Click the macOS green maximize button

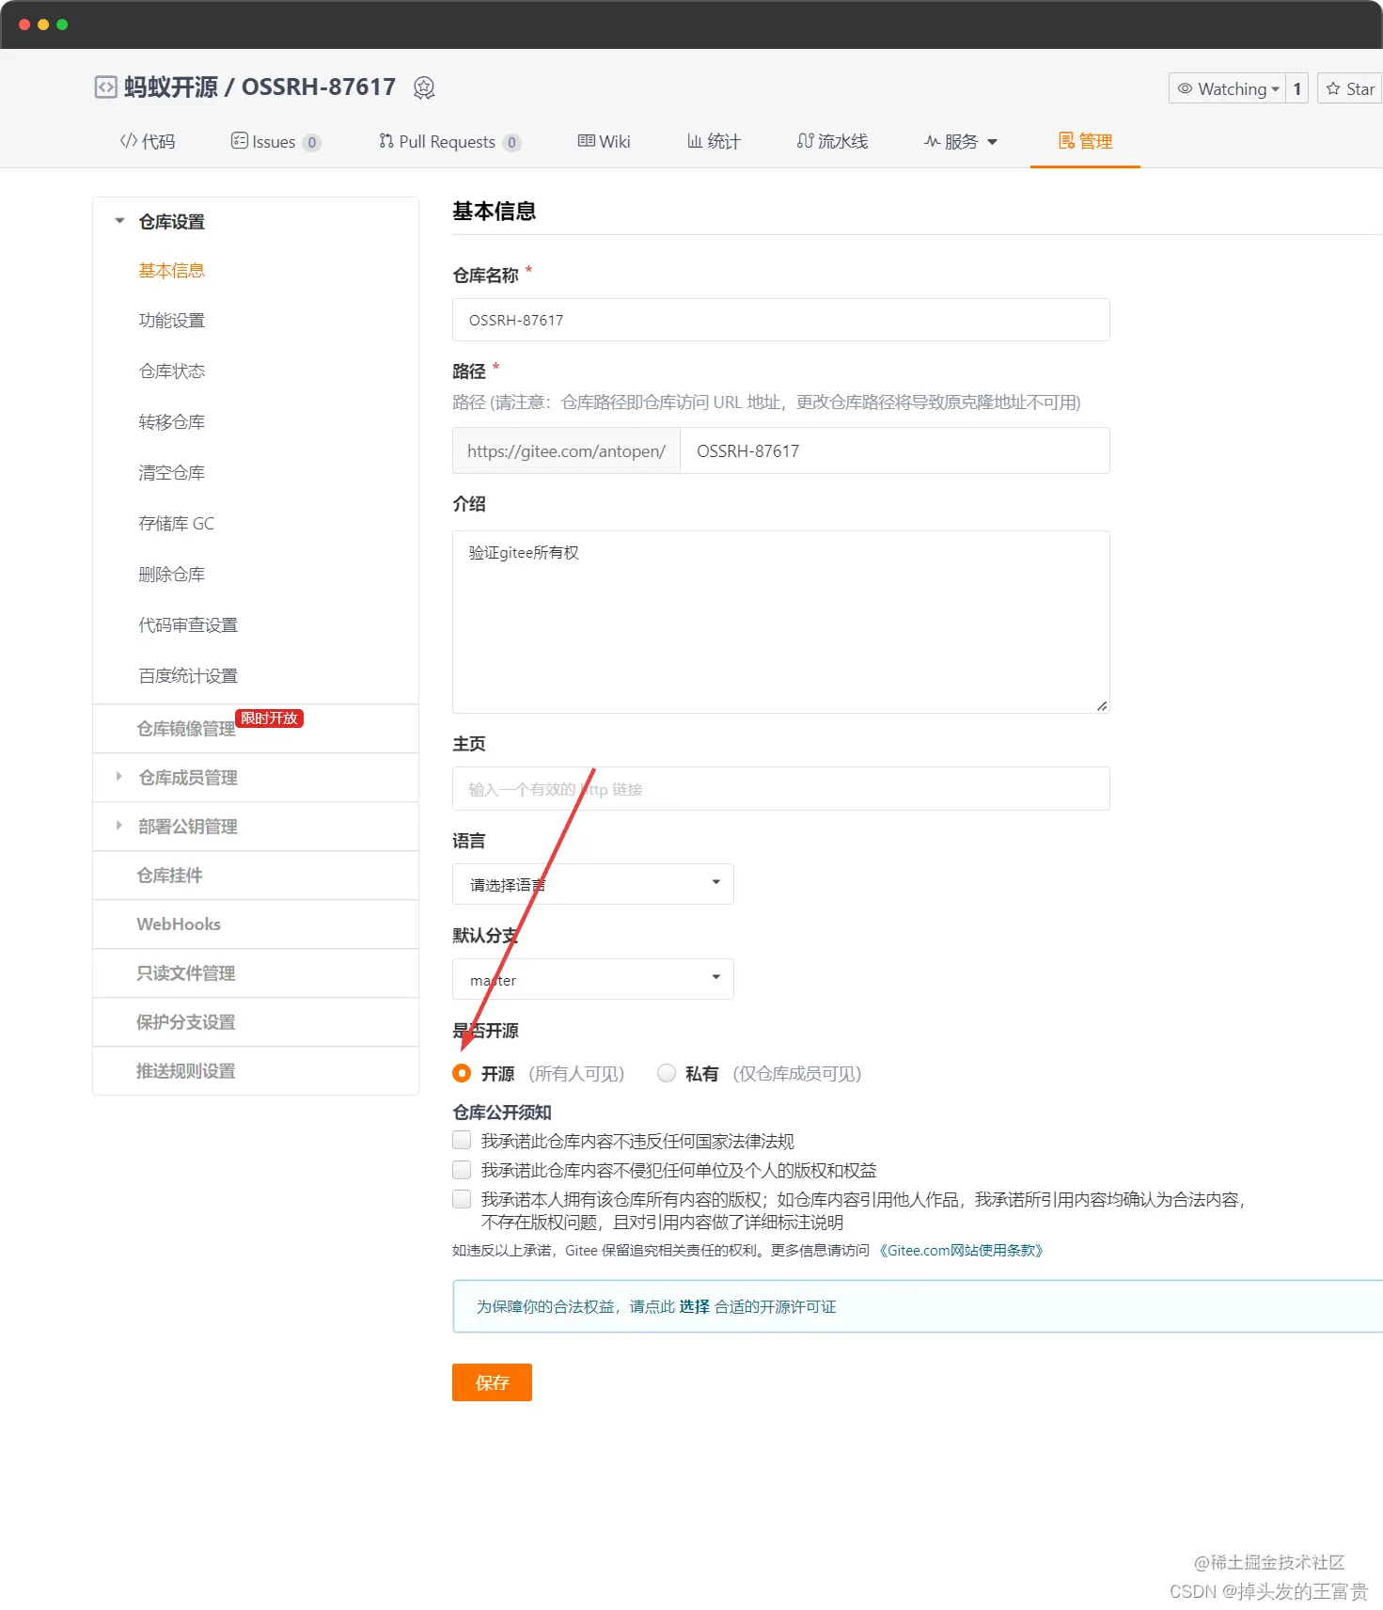[x=62, y=24]
